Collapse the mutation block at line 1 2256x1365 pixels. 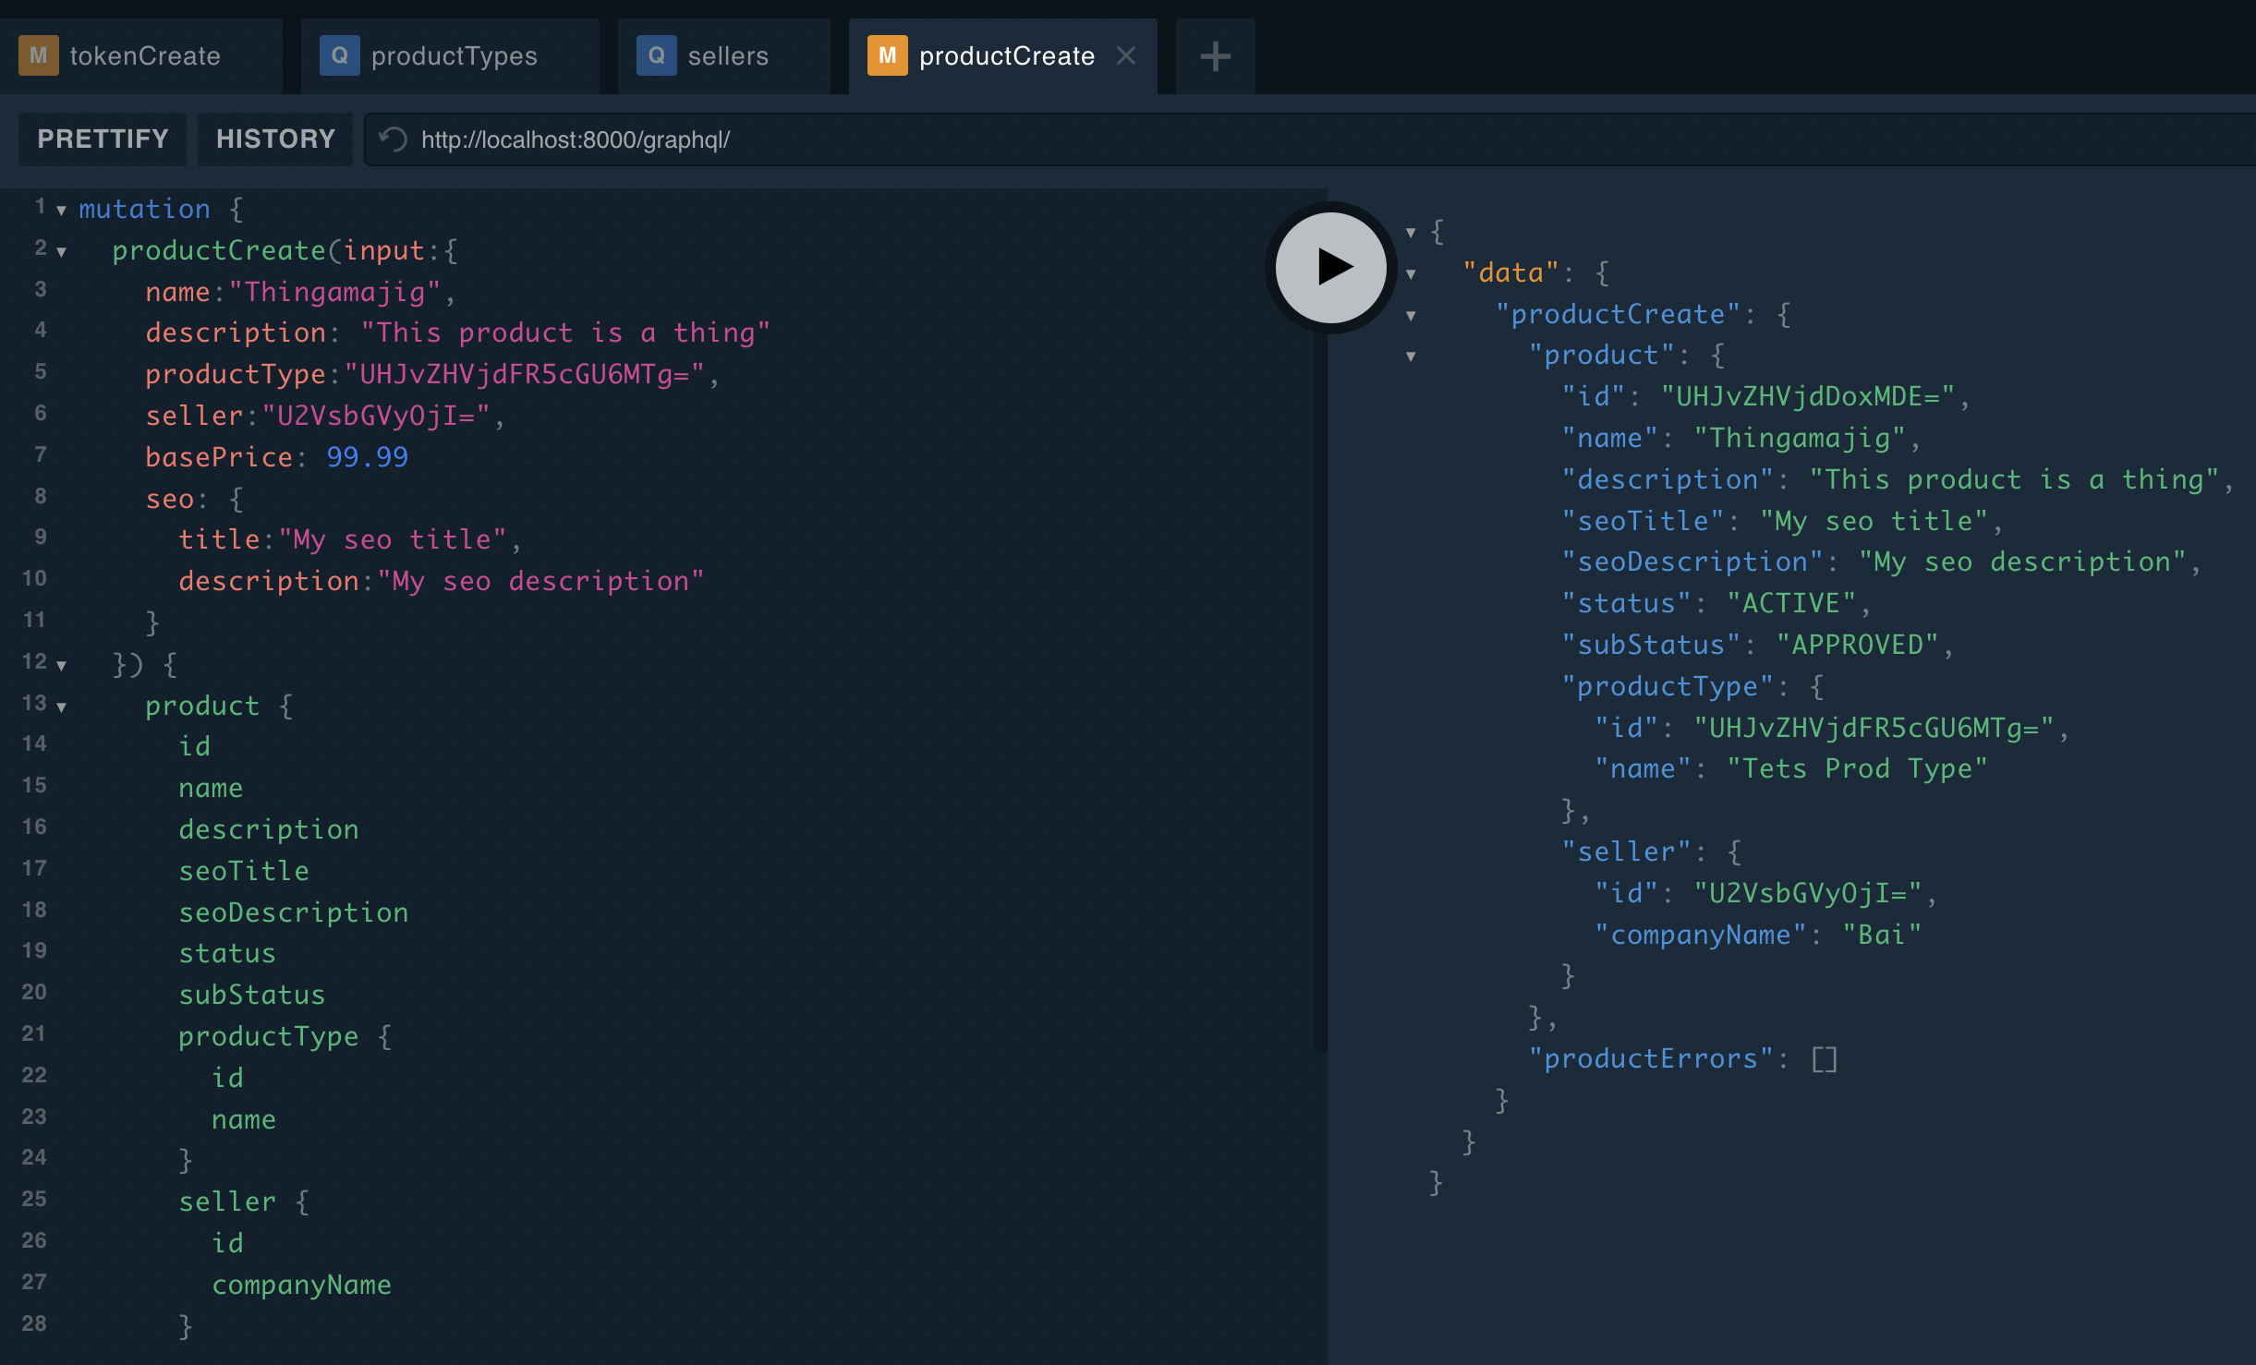click(x=61, y=211)
